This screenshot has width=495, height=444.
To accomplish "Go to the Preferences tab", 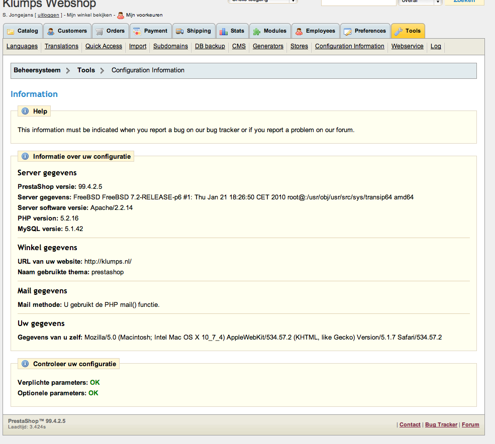I will point(365,31).
